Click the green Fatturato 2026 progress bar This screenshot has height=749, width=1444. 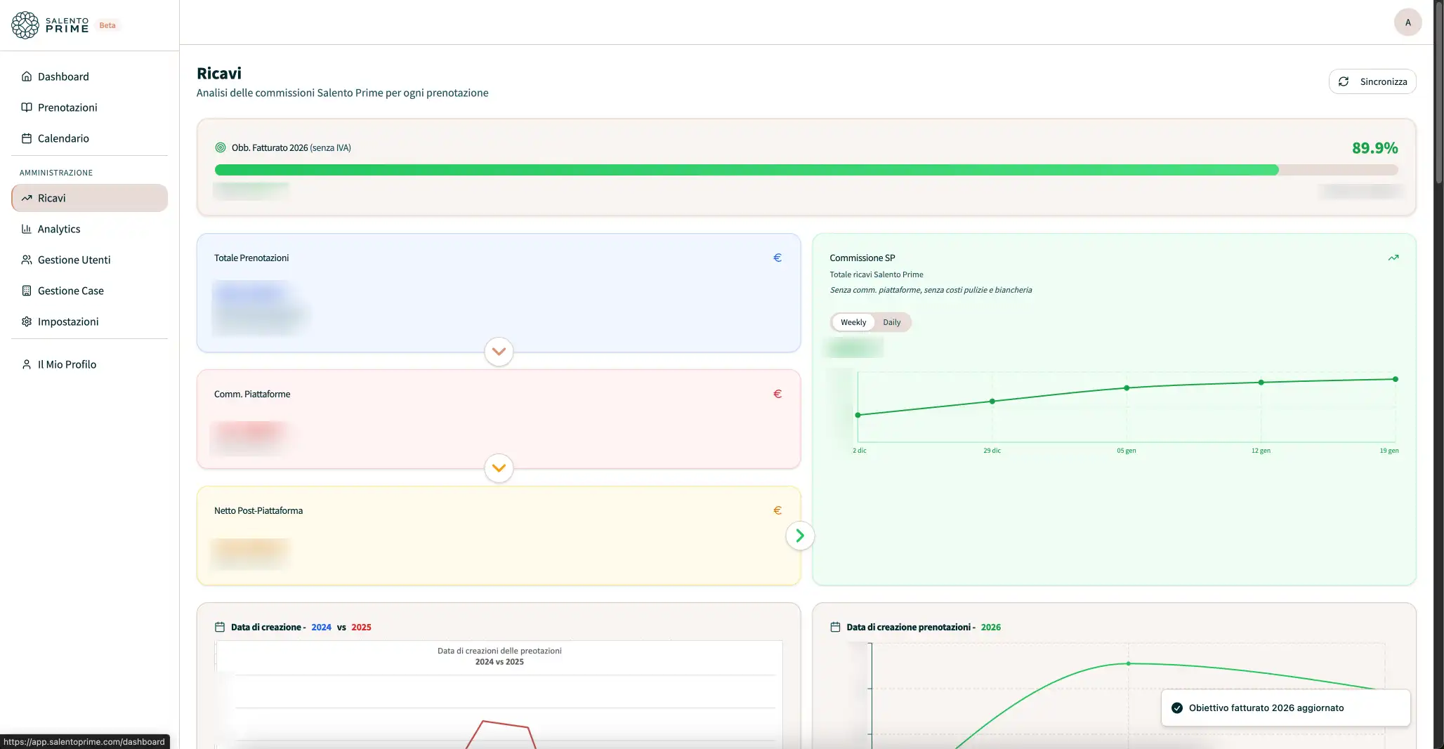(x=746, y=170)
